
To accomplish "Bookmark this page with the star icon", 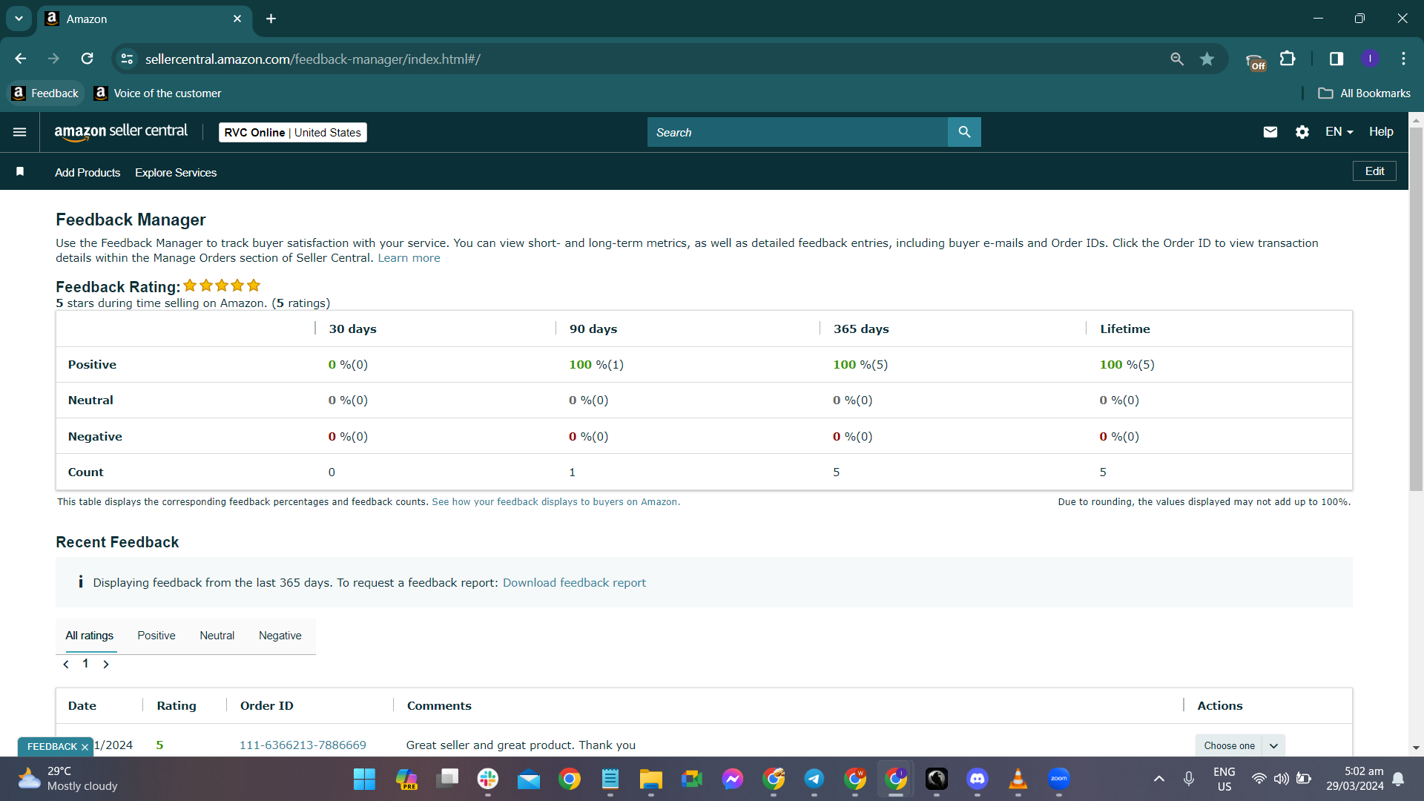I will [1207, 59].
